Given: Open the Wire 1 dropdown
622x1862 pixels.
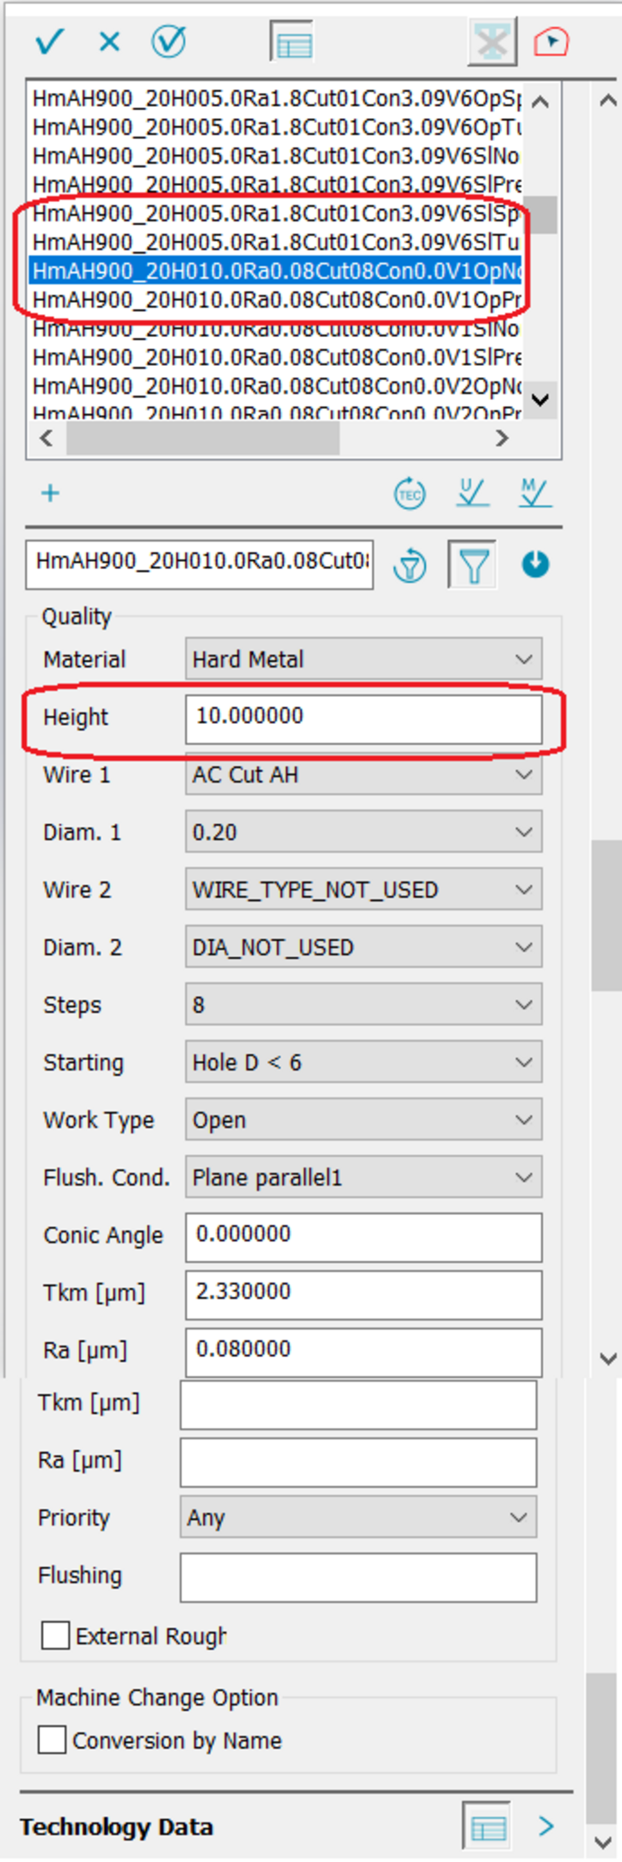Looking at the screenshot, I should point(363,775).
